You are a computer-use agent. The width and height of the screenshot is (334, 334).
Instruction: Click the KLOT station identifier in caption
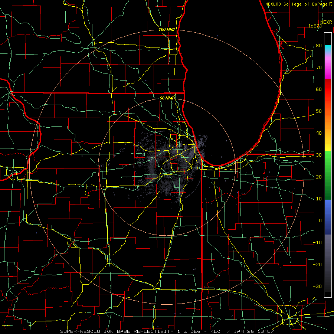(216, 331)
